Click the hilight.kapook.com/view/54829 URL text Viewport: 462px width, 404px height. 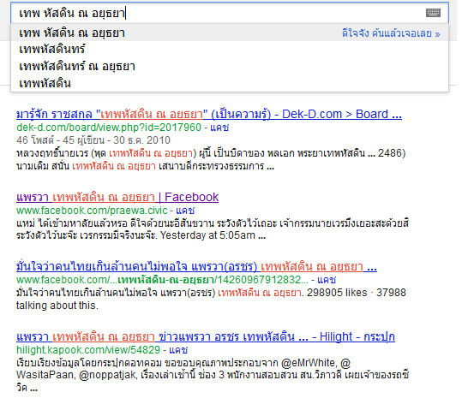(x=88, y=350)
